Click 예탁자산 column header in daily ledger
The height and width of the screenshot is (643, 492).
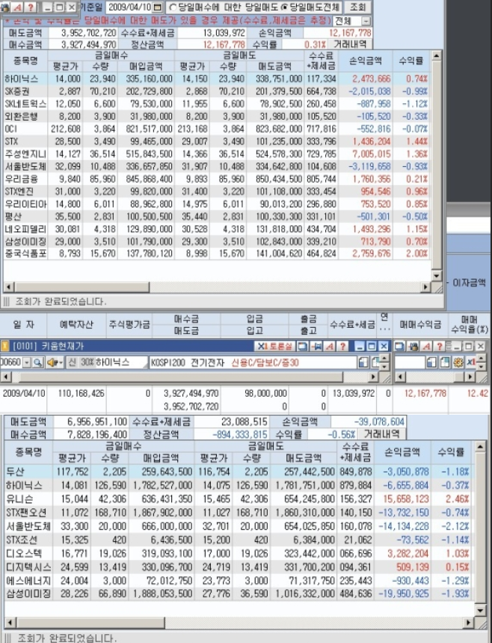(76, 325)
